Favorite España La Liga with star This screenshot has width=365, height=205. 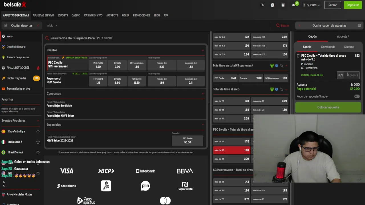click(38, 132)
